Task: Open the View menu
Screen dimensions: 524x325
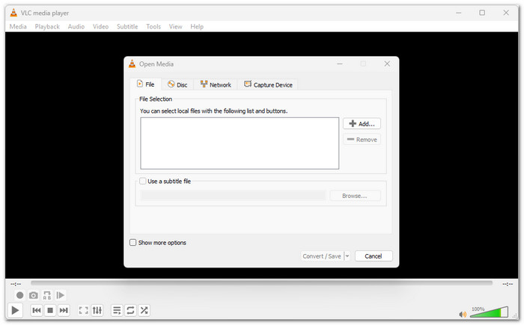Action: 175,26
